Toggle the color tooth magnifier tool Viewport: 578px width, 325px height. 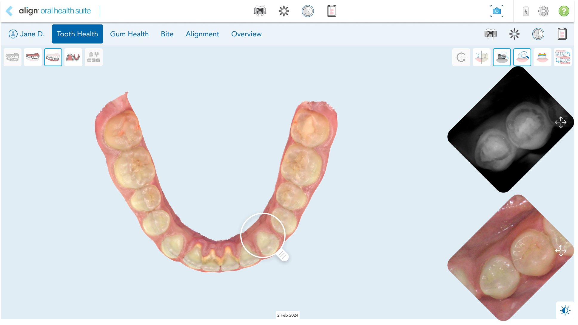click(522, 57)
